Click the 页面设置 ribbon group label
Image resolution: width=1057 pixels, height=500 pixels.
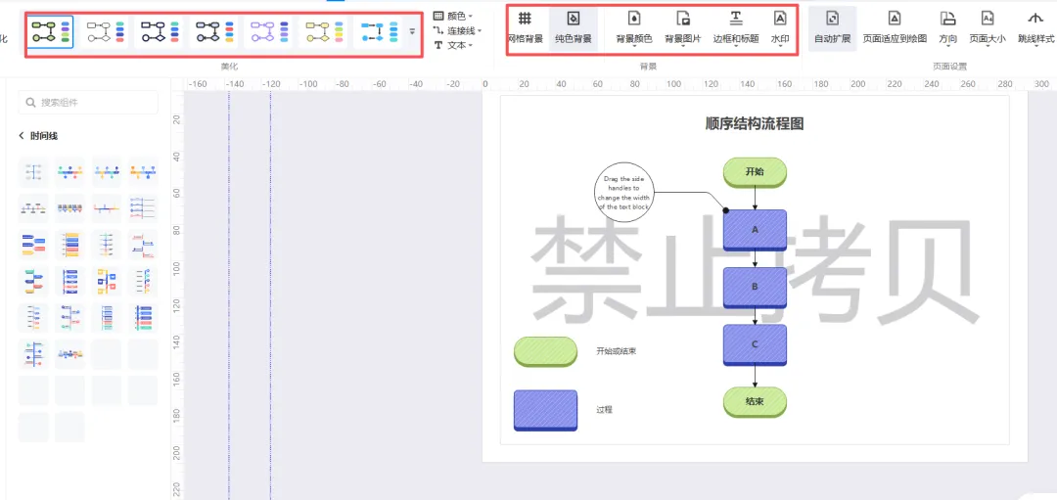(x=949, y=67)
